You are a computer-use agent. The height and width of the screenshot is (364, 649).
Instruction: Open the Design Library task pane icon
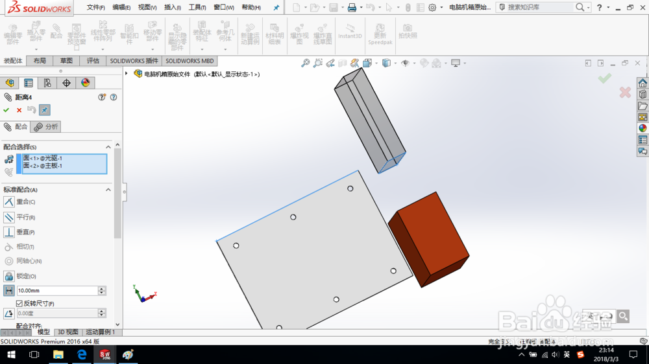coord(643,95)
